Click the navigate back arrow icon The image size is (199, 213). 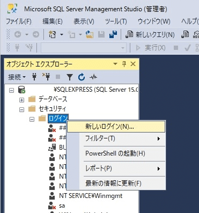coord(18,34)
